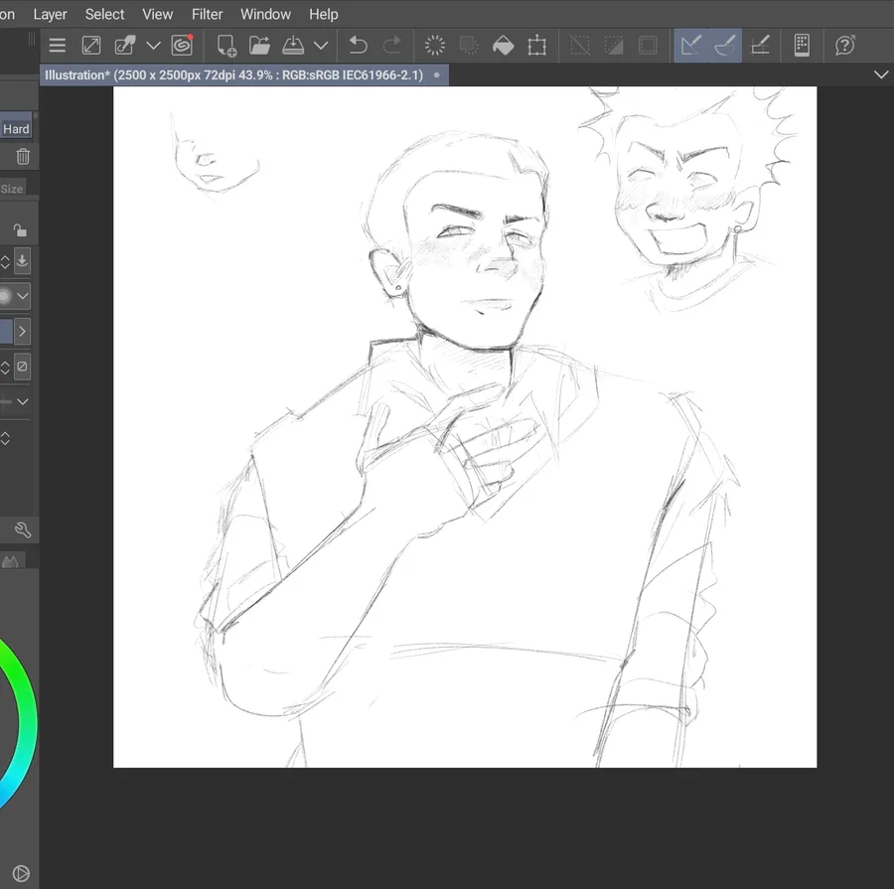The width and height of the screenshot is (894, 889).
Task: Click the Invert Selection icon
Action: pos(614,45)
